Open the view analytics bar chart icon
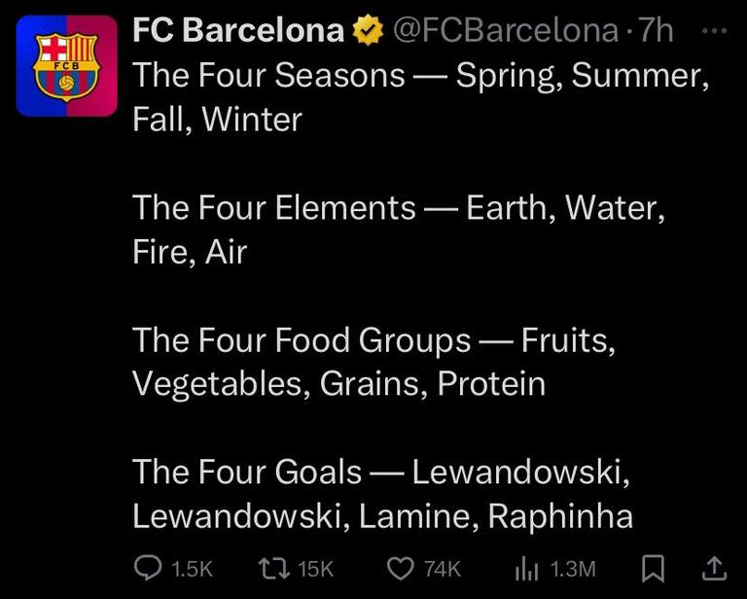The width and height of the screenshot is (747, 599). click(x=526, y=567)
